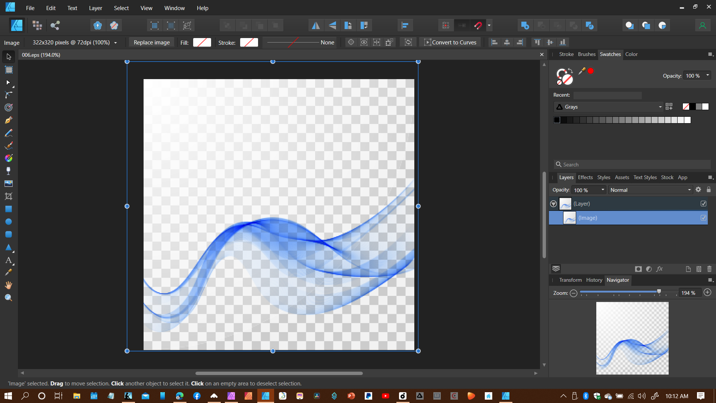Click the Convert to Curves button
Screen dimensions: 716x403
450,42
